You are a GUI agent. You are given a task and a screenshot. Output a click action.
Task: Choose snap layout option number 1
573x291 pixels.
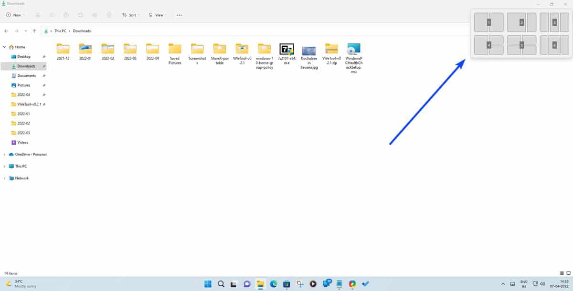click(489, 22)
